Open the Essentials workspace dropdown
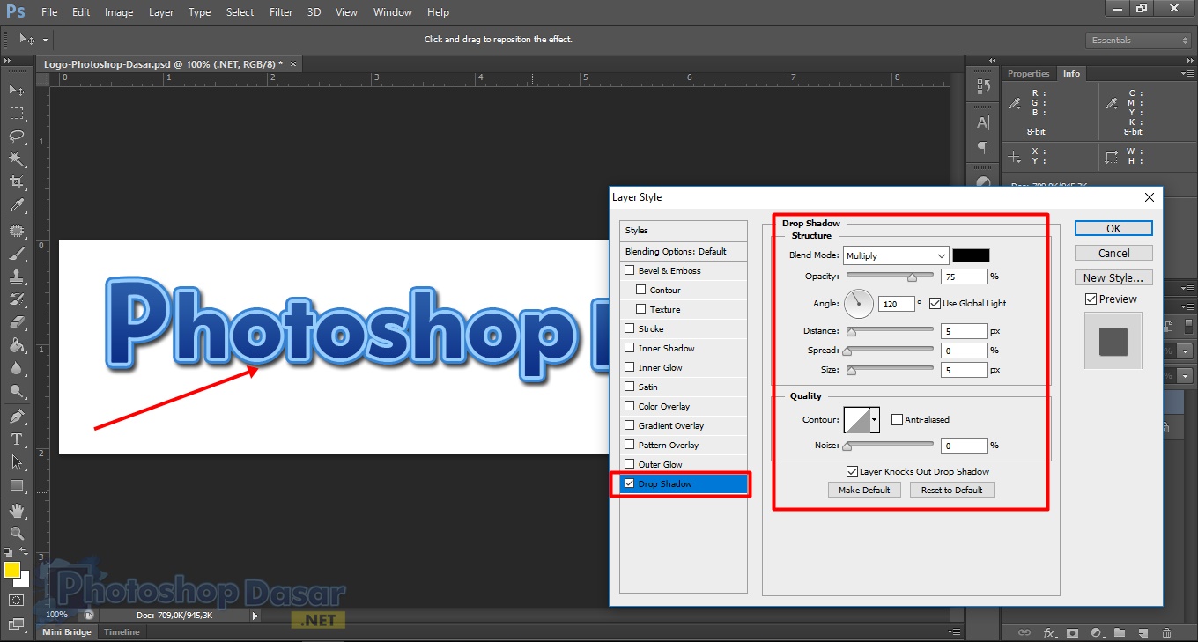 [1138, 41]
